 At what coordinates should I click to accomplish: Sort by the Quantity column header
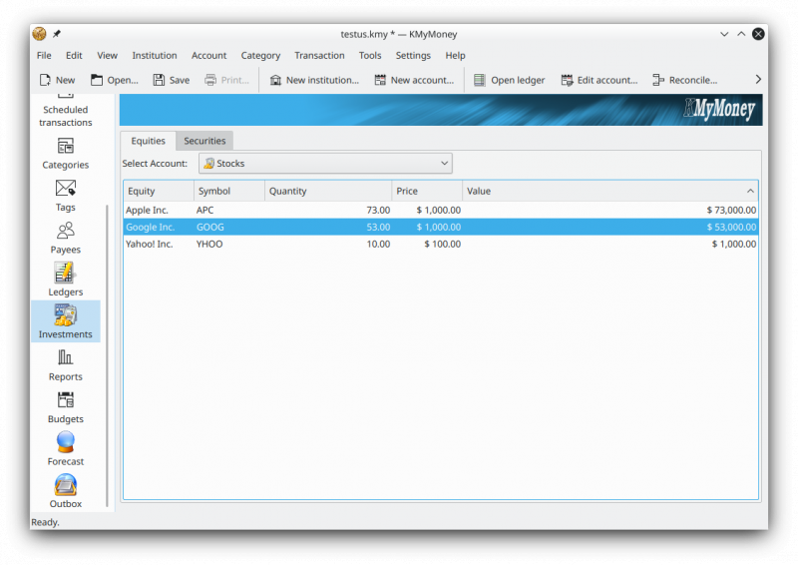pos(328,191)
